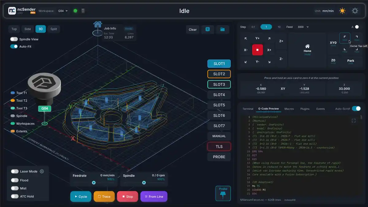This screenshot has width=368, height=207.
Task: Hide Tool T1 in the legend
Action: click(19, 93)
